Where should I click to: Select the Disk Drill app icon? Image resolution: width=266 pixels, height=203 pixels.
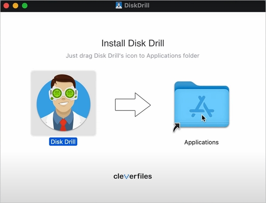tap(63, 103)
